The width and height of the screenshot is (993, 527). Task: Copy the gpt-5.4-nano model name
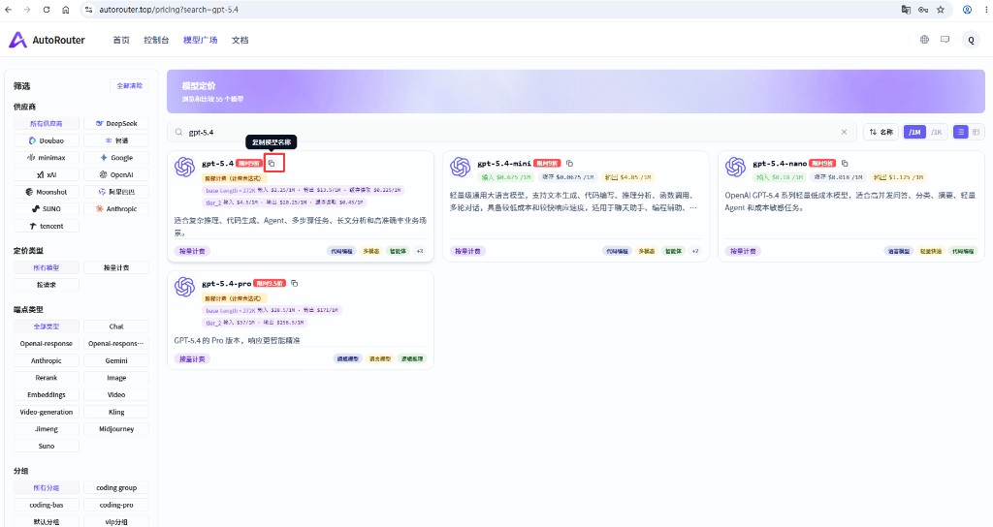coord(845,163)
